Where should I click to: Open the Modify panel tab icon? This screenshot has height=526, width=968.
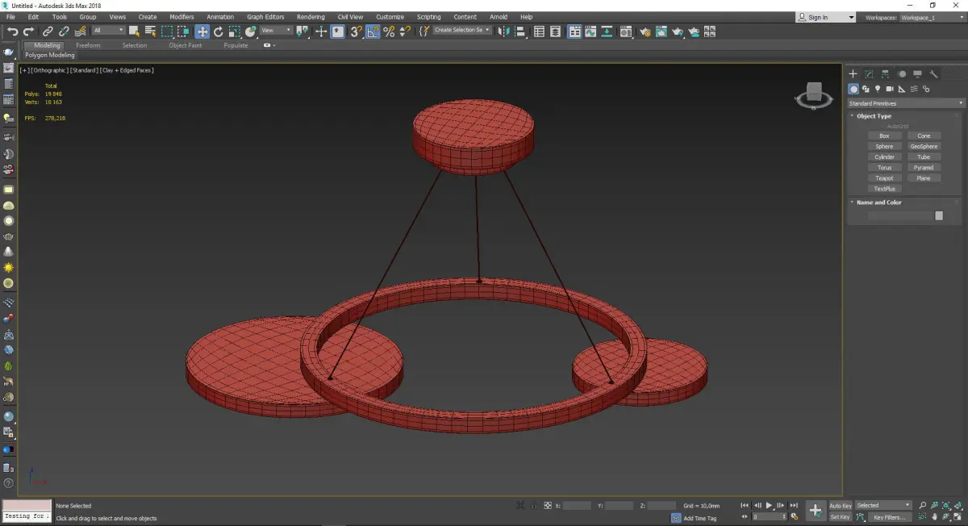[869, 73]
